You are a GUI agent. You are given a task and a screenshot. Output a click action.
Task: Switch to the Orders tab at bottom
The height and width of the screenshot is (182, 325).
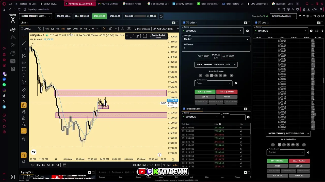(x=128, y=172)
